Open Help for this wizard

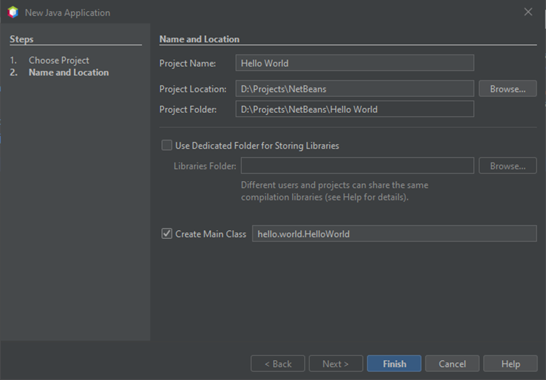(510, 363)
